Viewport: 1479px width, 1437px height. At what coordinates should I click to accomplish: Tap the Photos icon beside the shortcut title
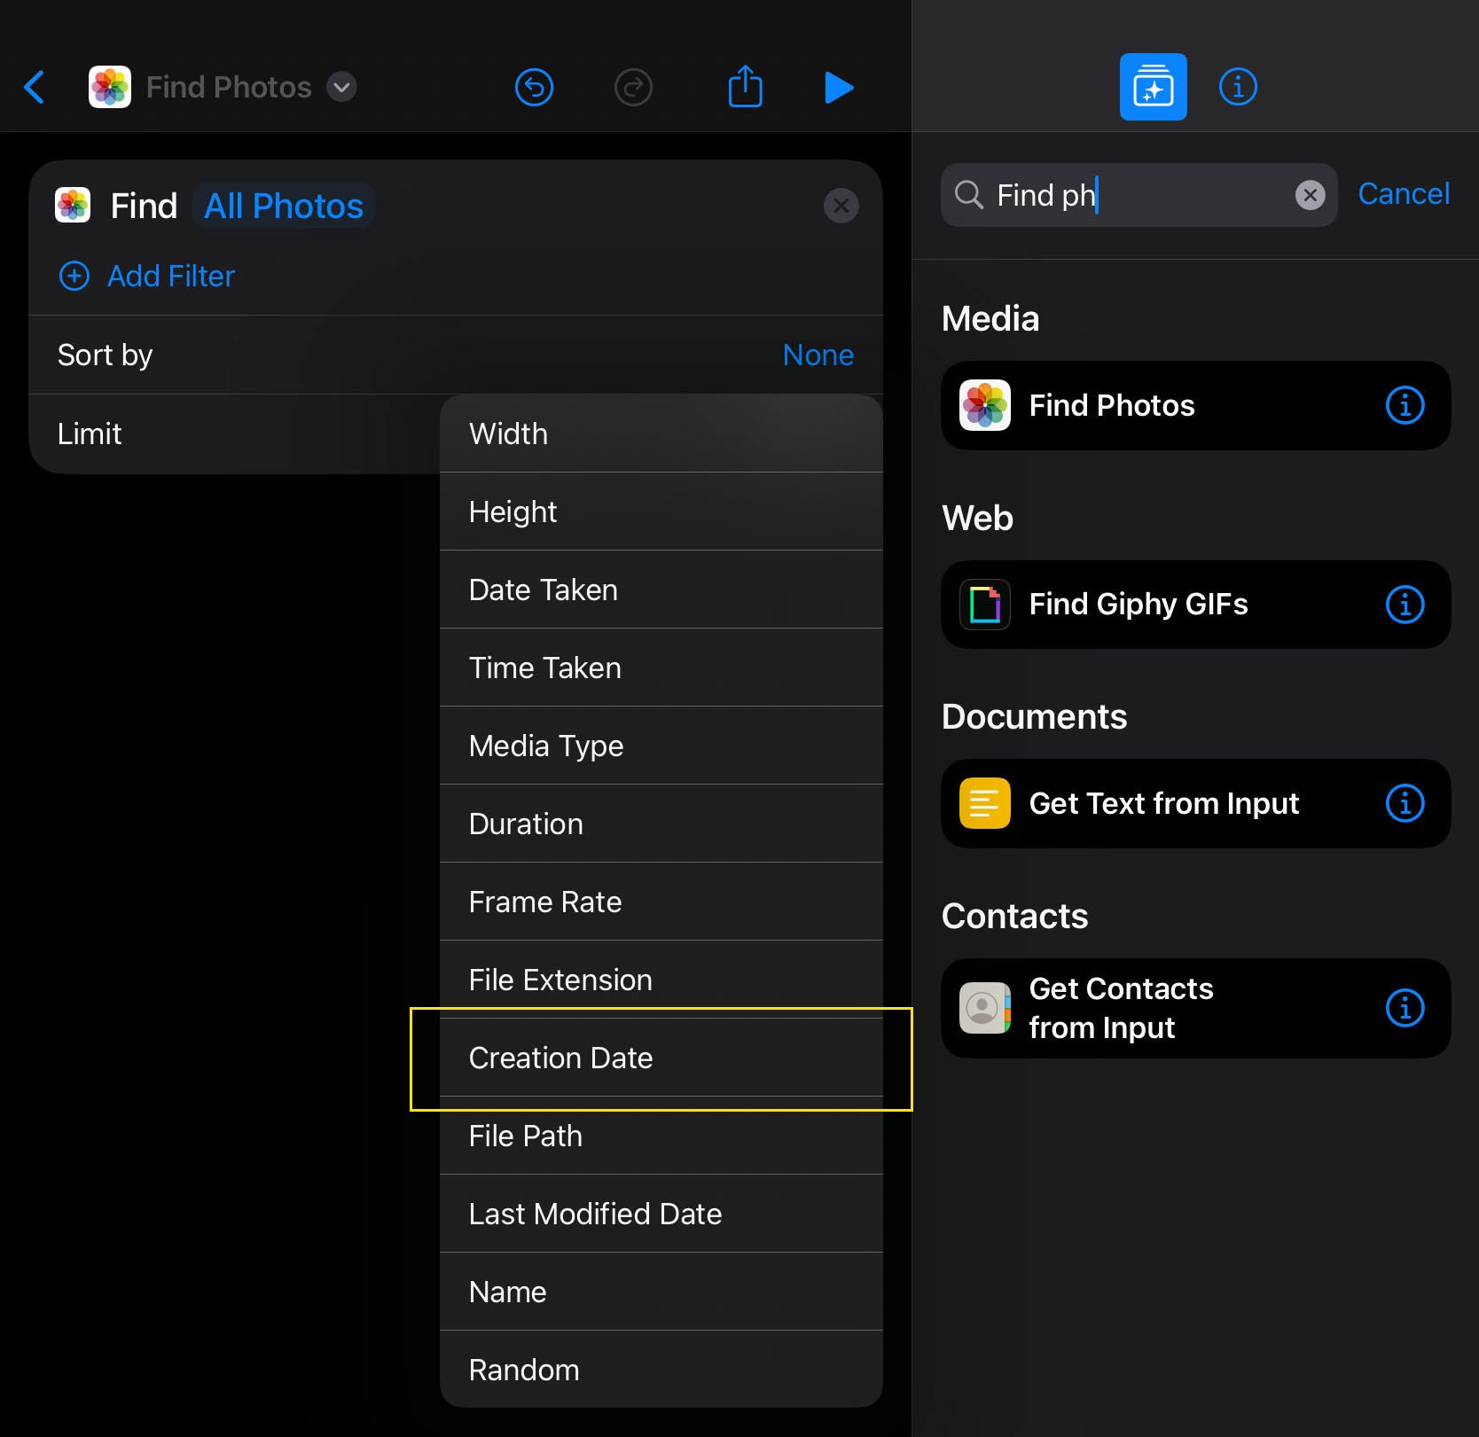(x=110, y=87)
